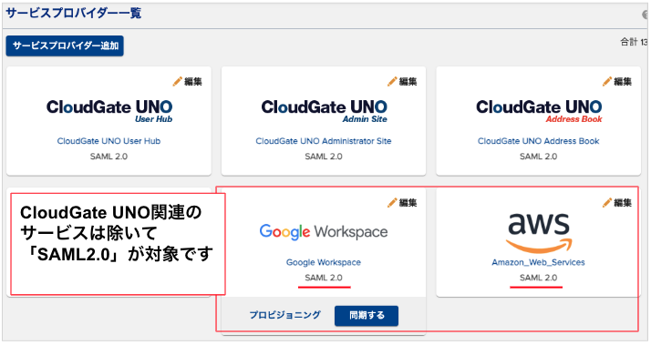
Task: Click the CloudGate UNO Admin Site logo
Action: (x=325, y=111)
